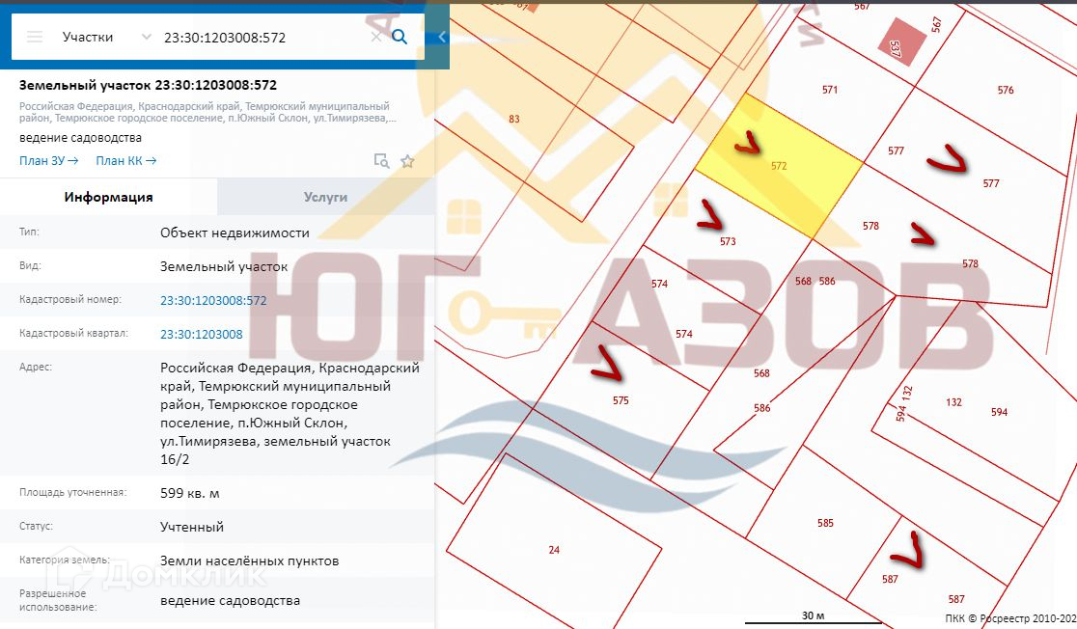Add parcel to favorites star

407,161
